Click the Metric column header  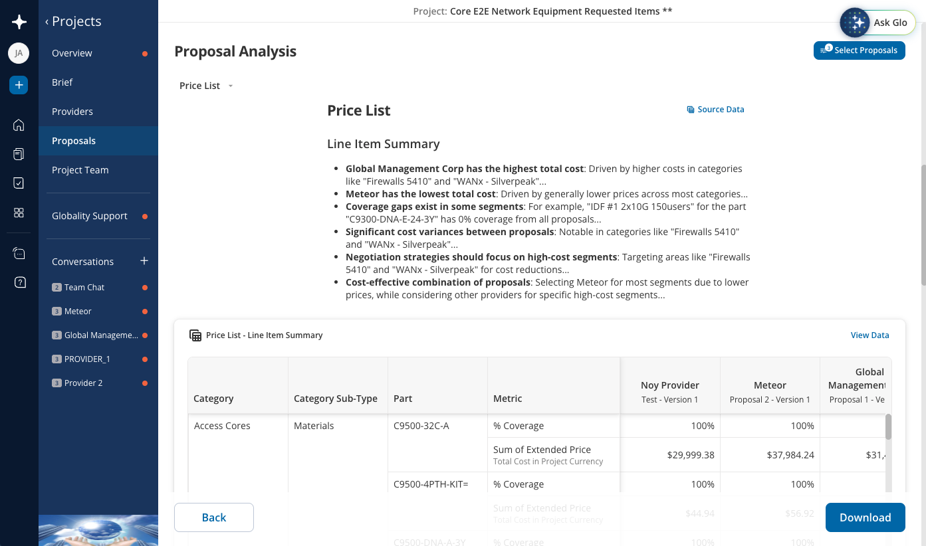pos(554,385)
